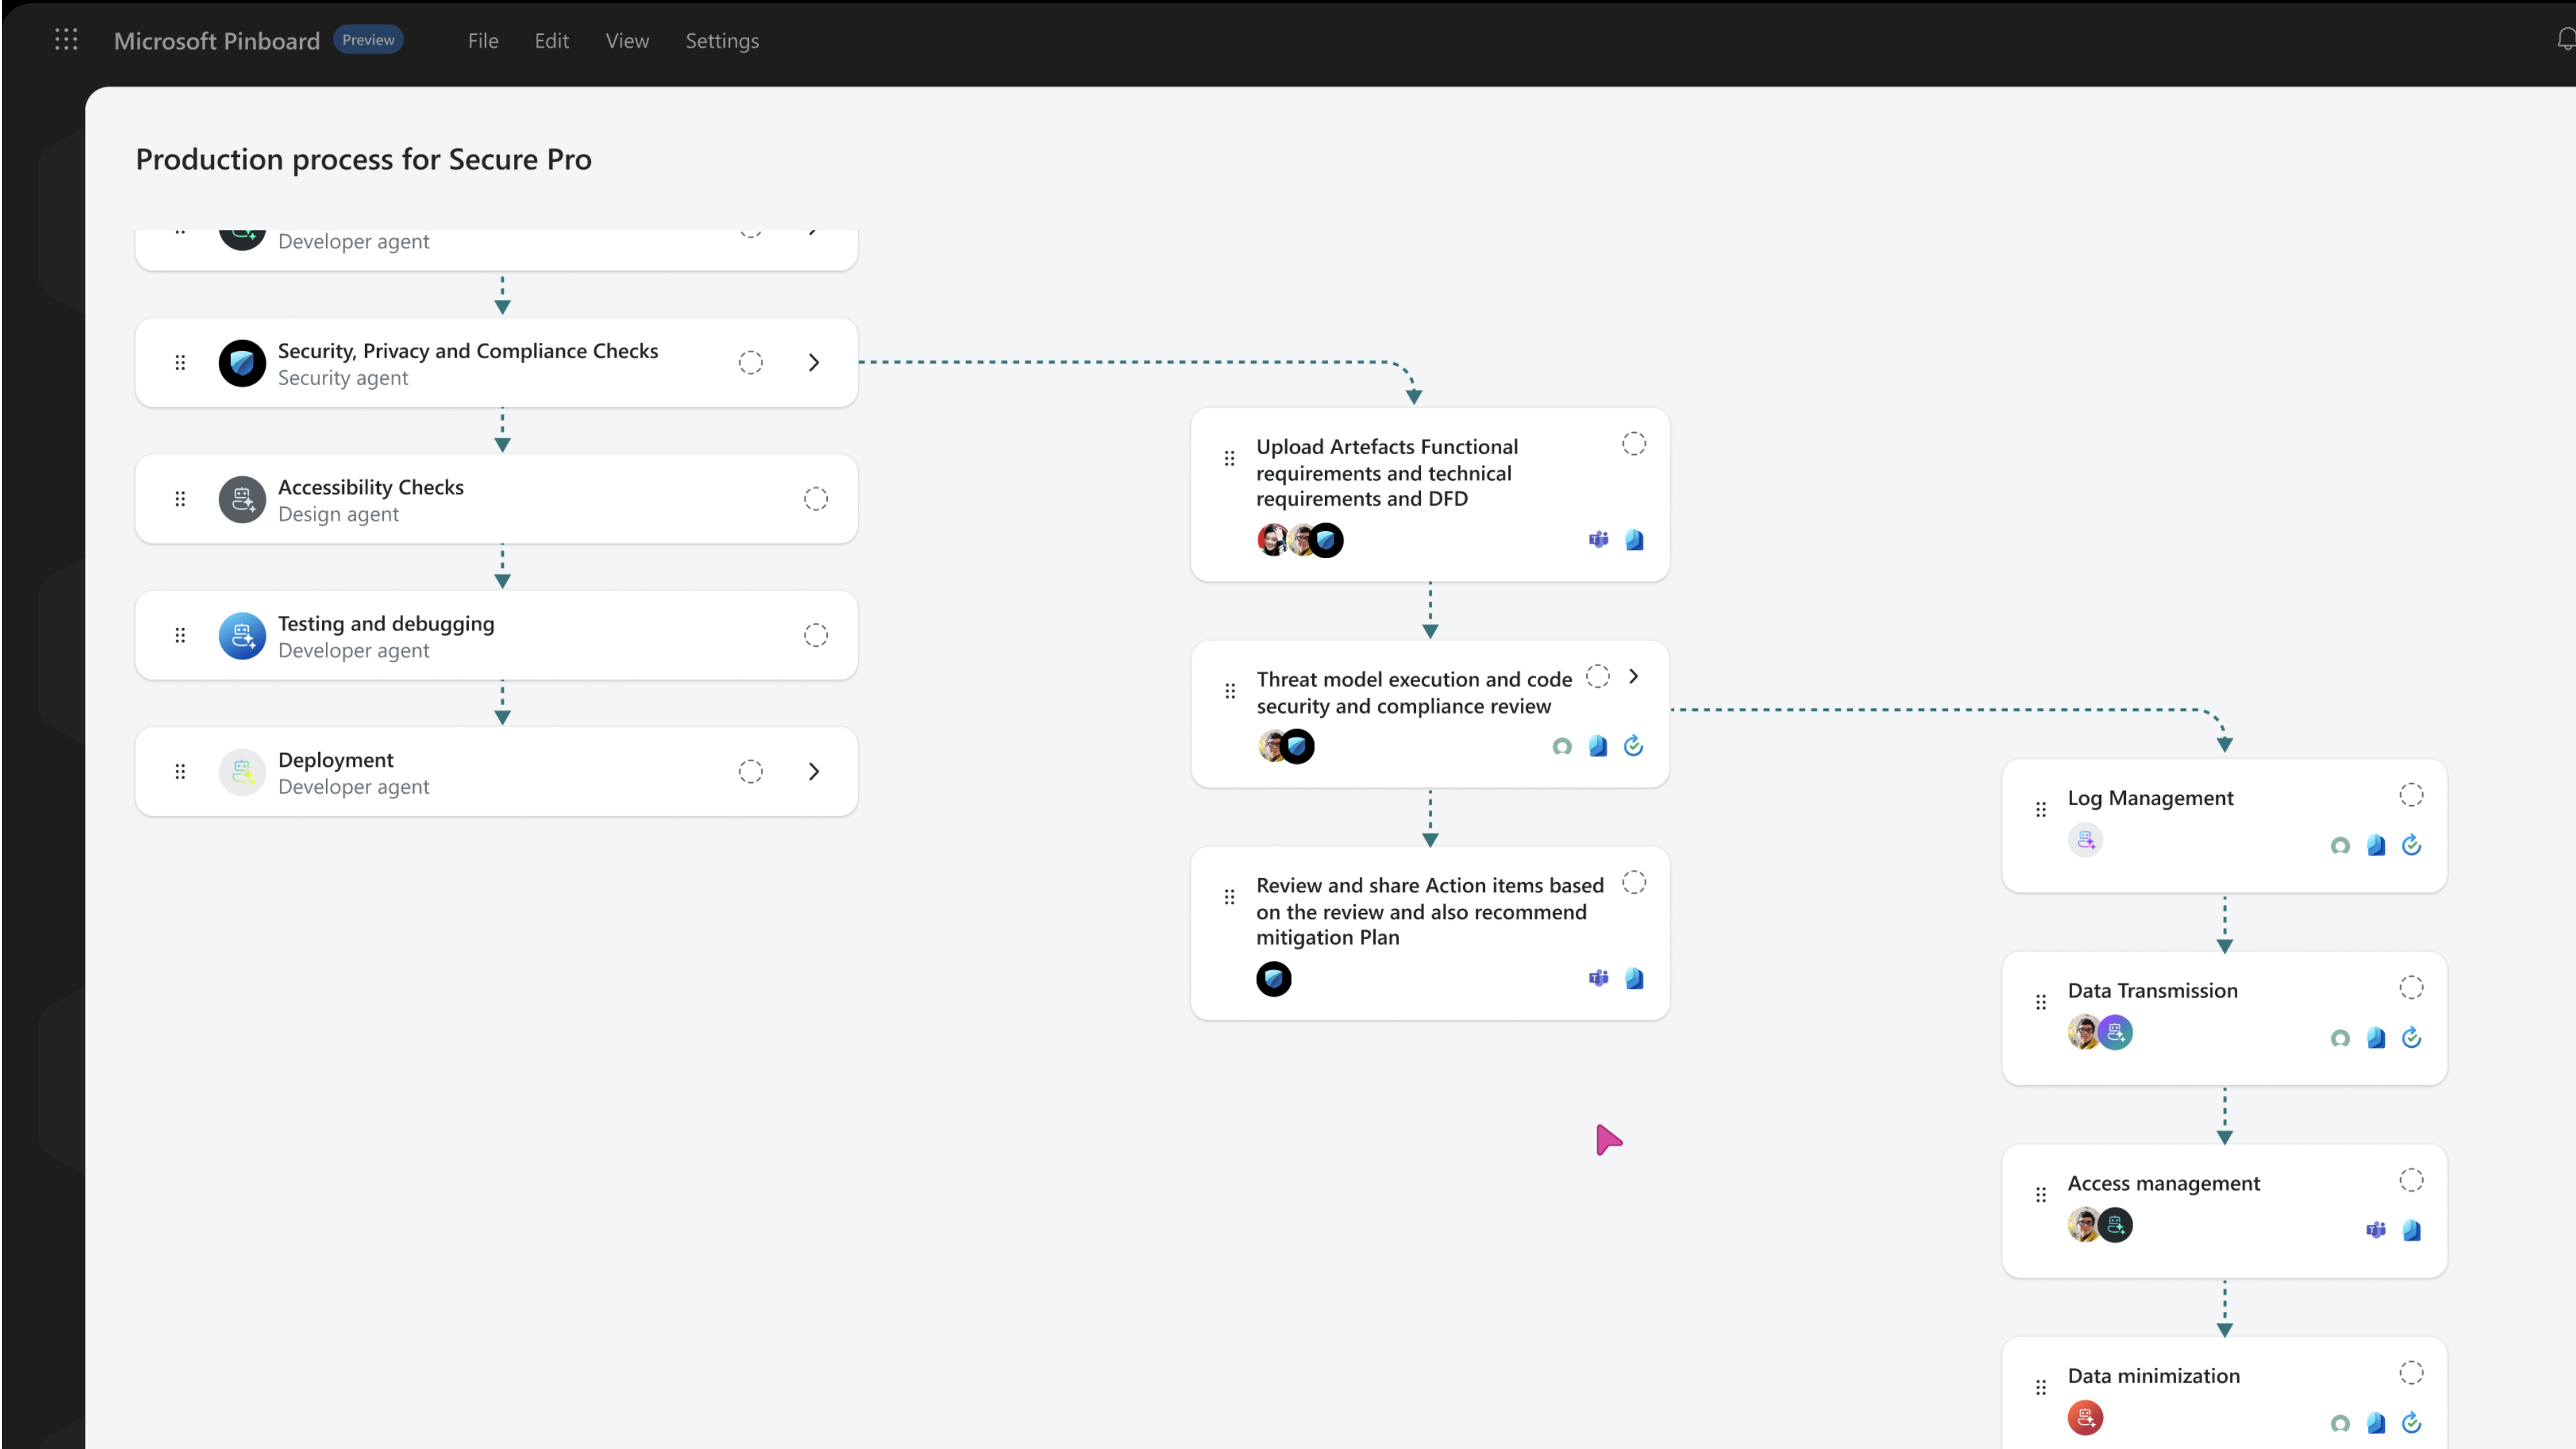Click the green ring icon on Data minimization card
This screenshot has height=1449, width=2576.
[x=2340, y=1424]
